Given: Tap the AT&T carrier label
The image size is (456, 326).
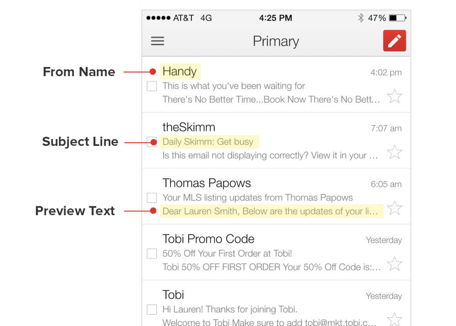Looking at the screenshot, I should (183, 18).
